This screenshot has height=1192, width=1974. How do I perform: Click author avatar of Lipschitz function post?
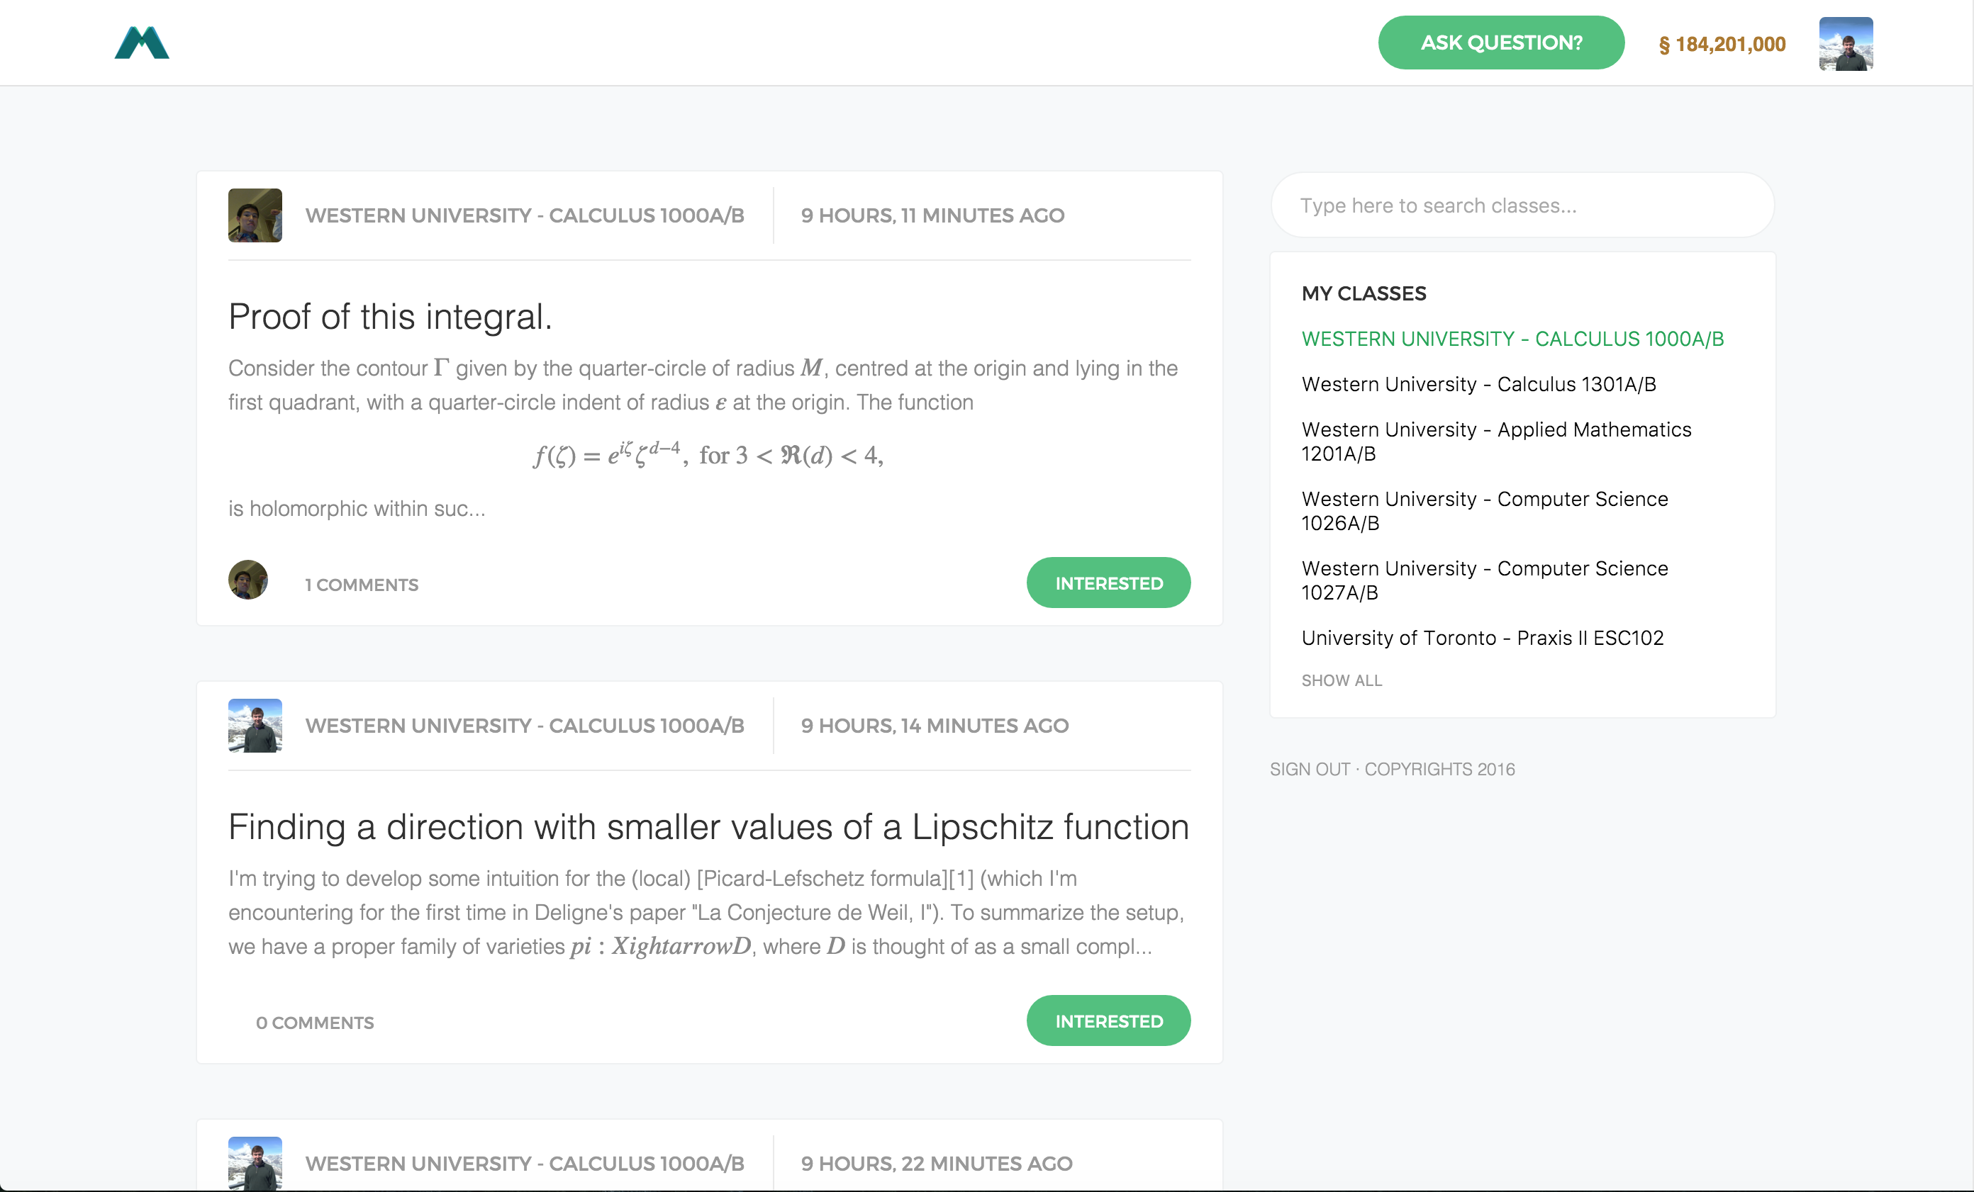[255, 725]
